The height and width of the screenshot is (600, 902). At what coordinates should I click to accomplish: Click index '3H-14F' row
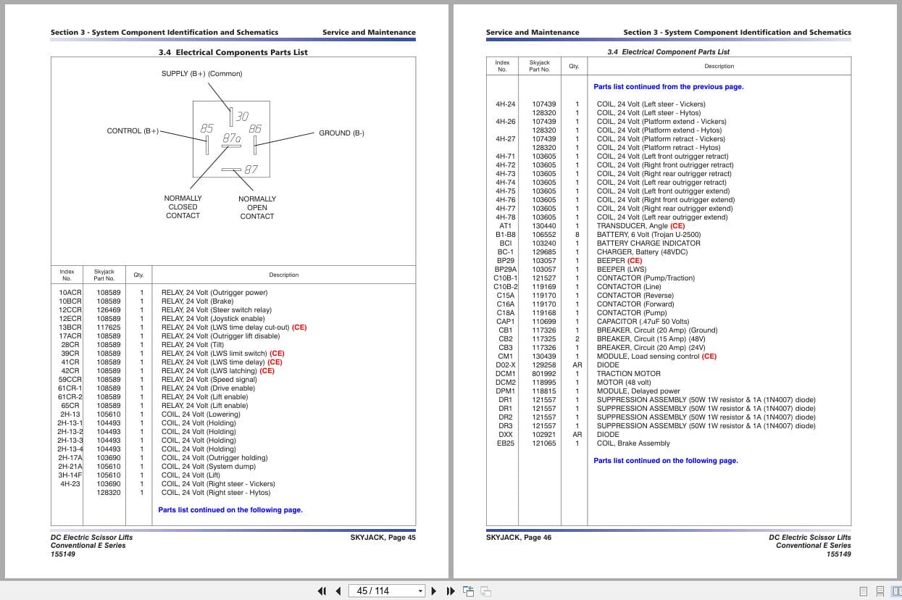tap(70, 475)
